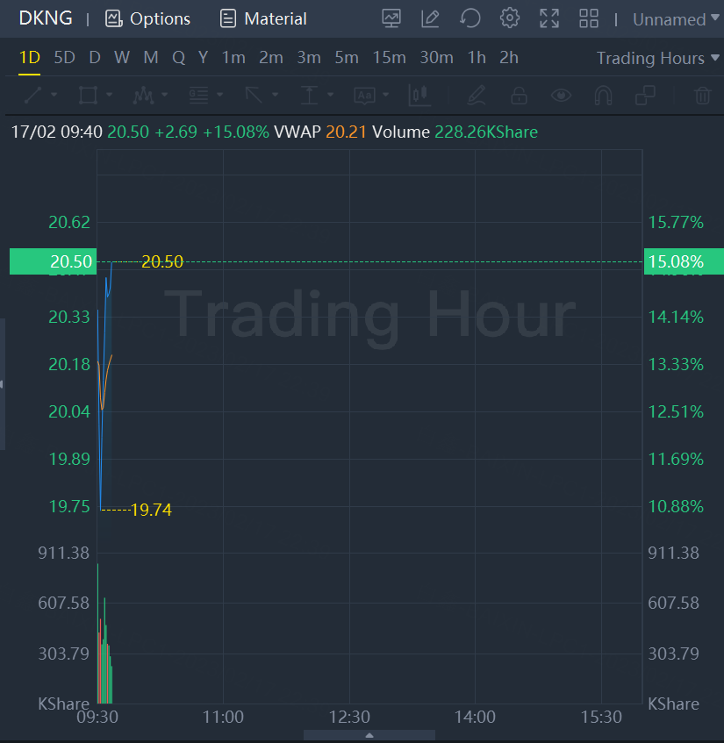Delete drawings with the trash icon
The height and width of the screenshot is (743, 724).
702,96
